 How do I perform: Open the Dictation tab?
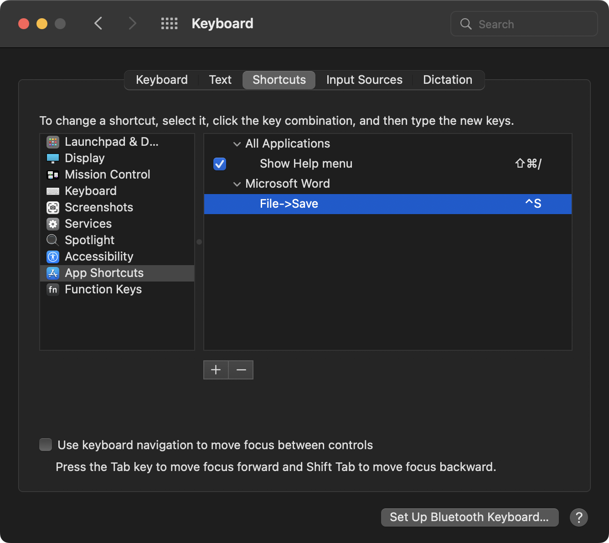(447, 80)
